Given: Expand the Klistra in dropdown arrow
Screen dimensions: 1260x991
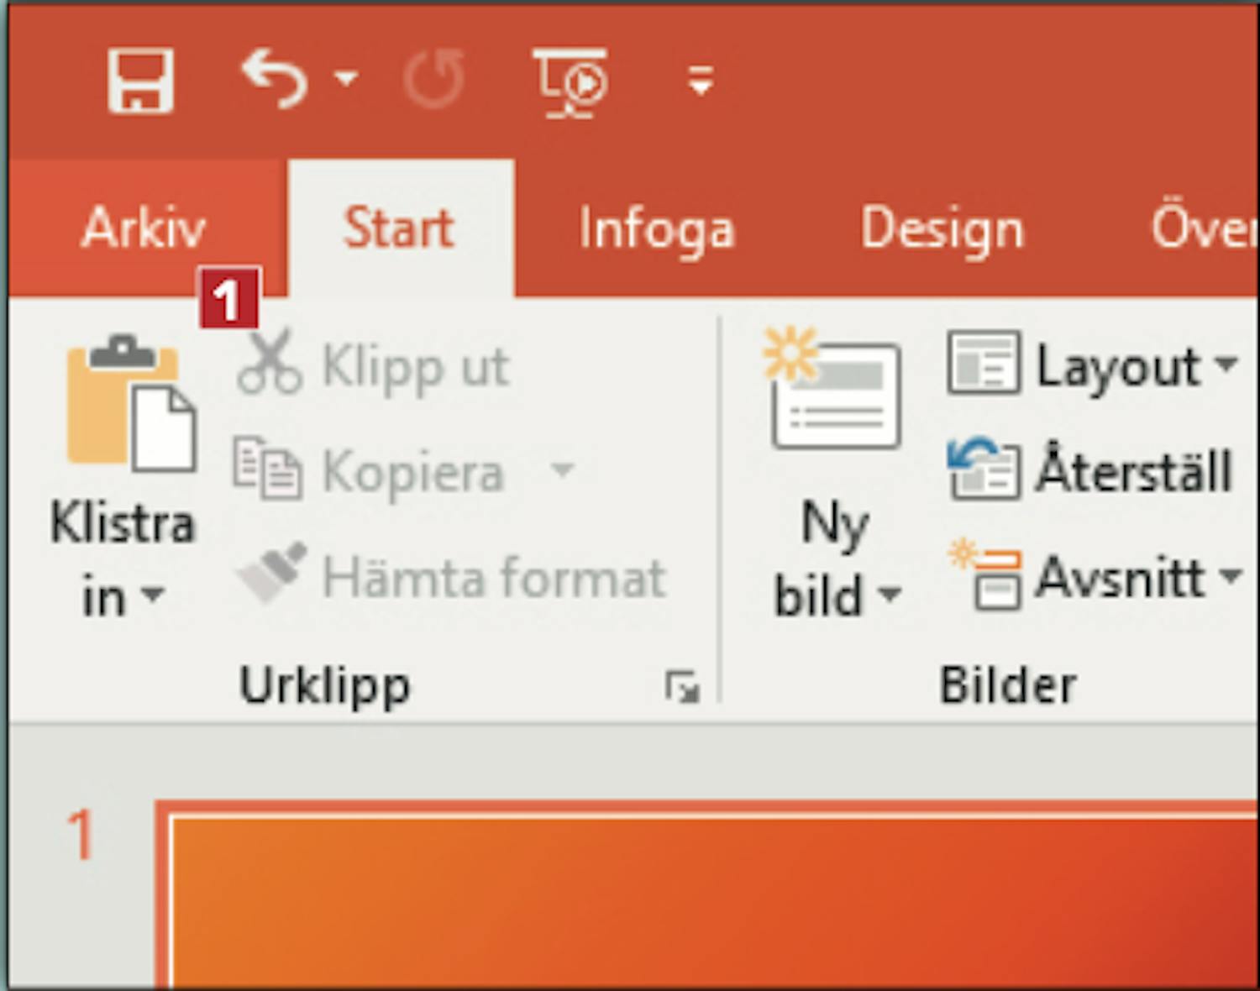Looking at the screenshot, I should [152, 595].
